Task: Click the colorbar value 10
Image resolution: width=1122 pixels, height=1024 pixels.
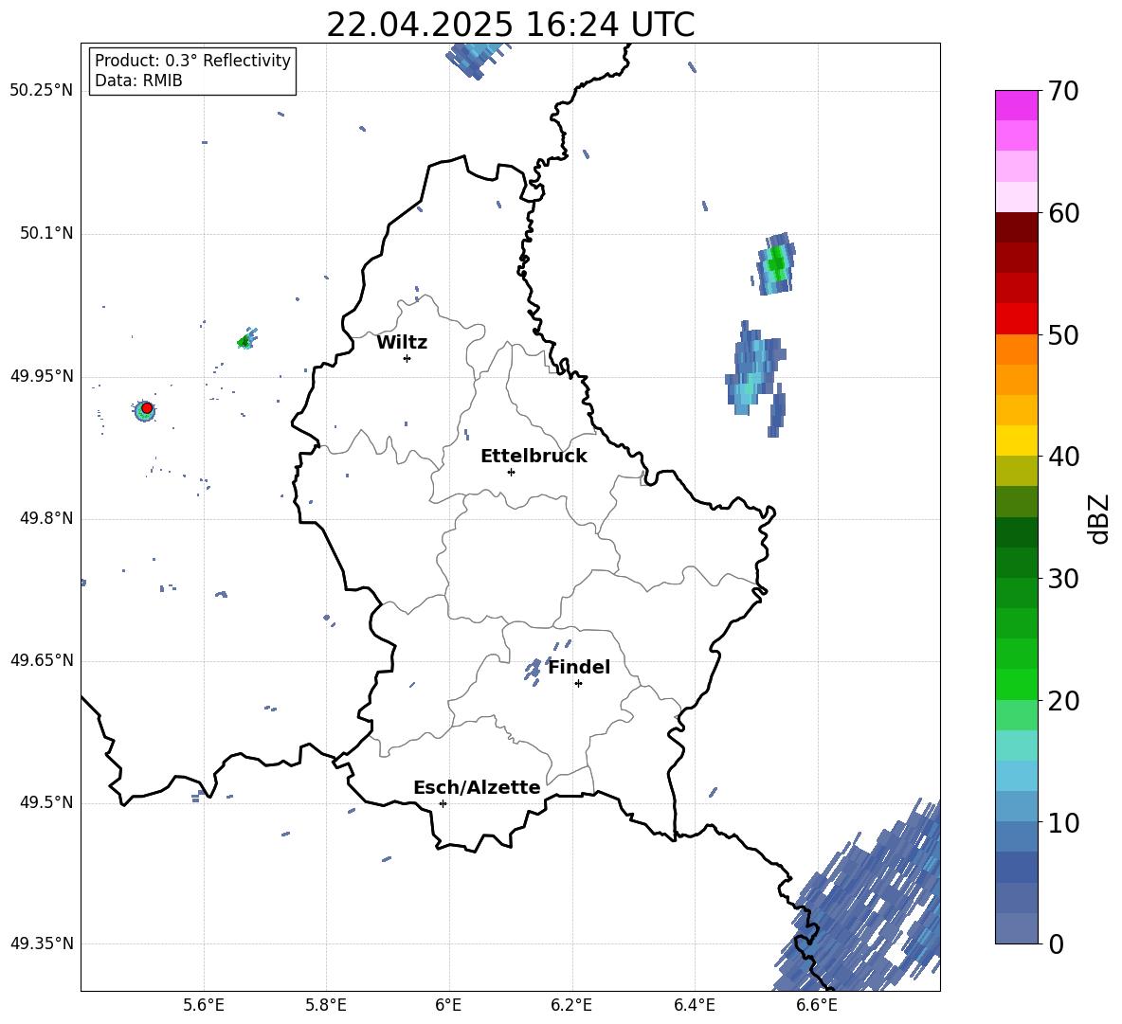Action: coord(1063,822)
